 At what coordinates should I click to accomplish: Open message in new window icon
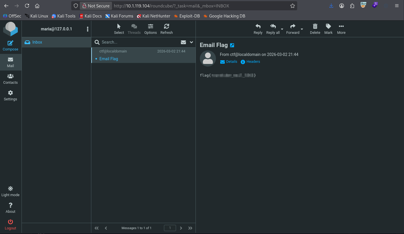pos(232,45)
